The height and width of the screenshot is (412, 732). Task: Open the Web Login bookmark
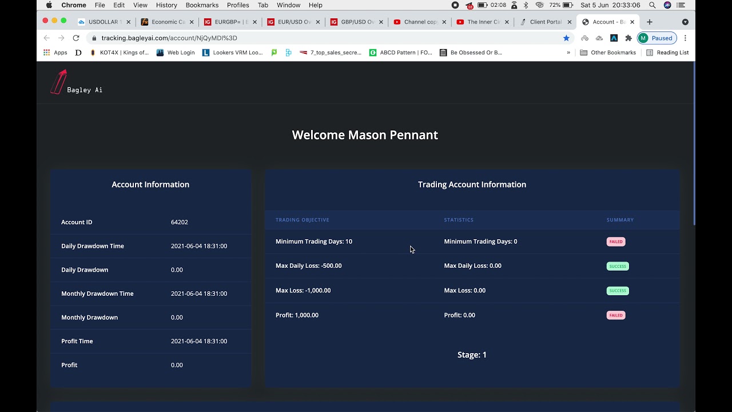pyautogui.click(x=176, y=53)
